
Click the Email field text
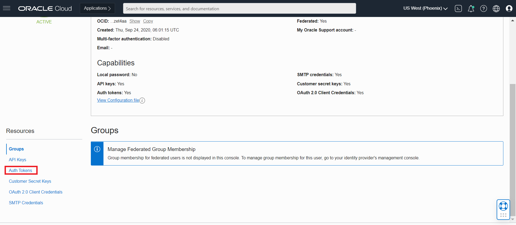tap(105, 48)
